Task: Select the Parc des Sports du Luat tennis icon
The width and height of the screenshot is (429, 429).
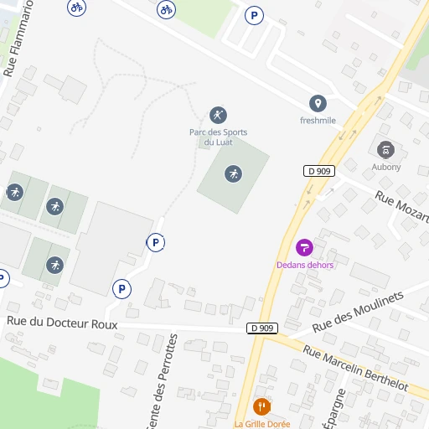Action: [x=218, y=115]
